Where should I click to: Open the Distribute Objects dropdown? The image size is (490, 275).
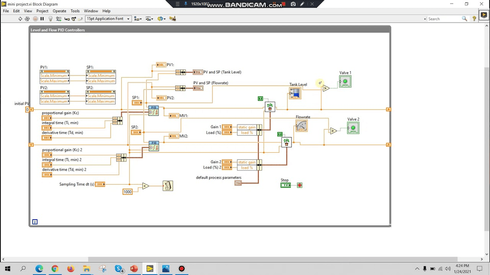click(149, 19)
